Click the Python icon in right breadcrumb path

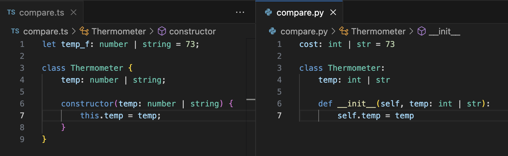click(x=273, y=31)
